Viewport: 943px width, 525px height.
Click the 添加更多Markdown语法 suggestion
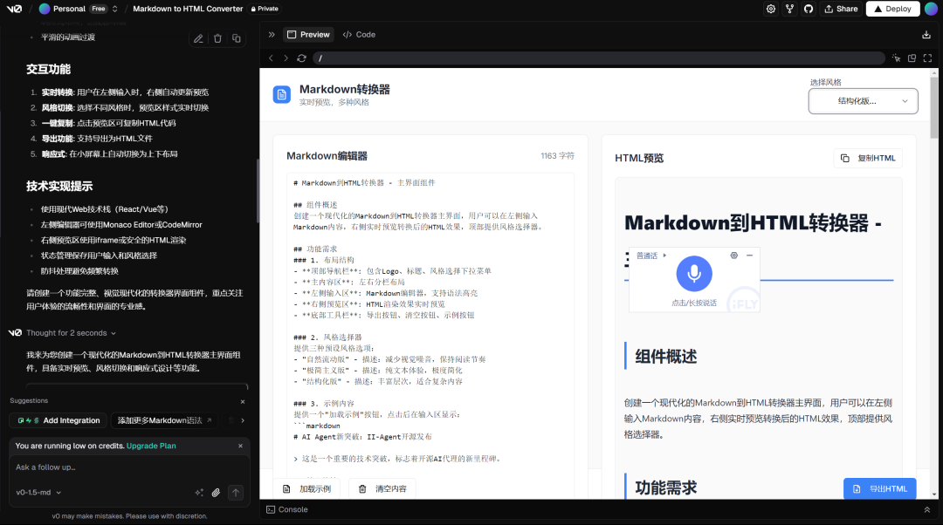[165, 420]
